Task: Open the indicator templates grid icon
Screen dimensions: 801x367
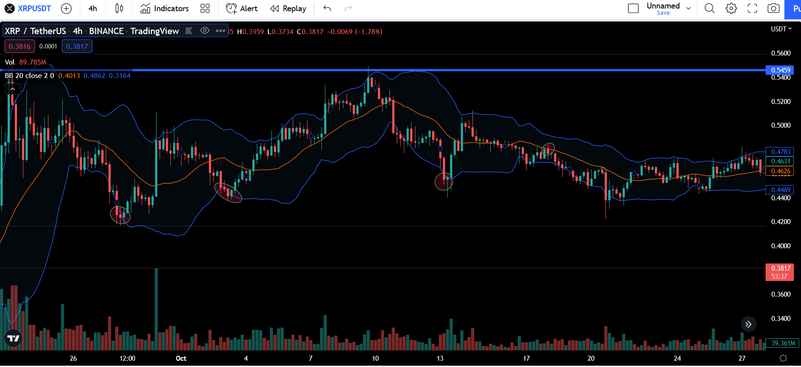Action: coord(205,9)
